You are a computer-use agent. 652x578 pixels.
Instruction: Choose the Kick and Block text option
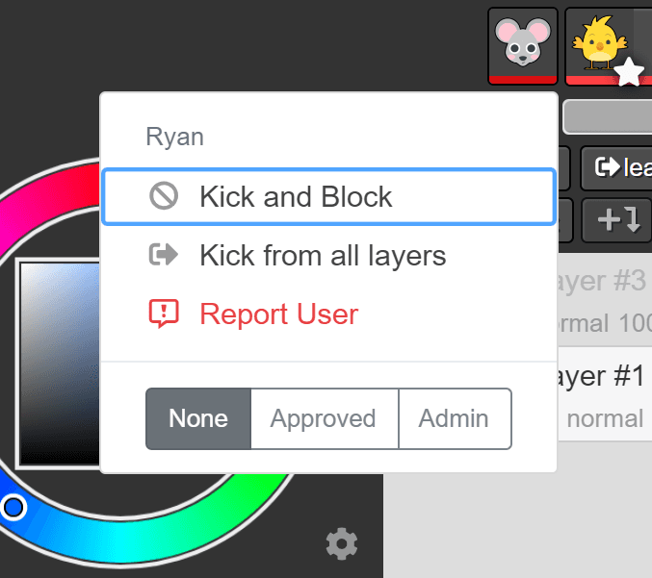point(296,197)
